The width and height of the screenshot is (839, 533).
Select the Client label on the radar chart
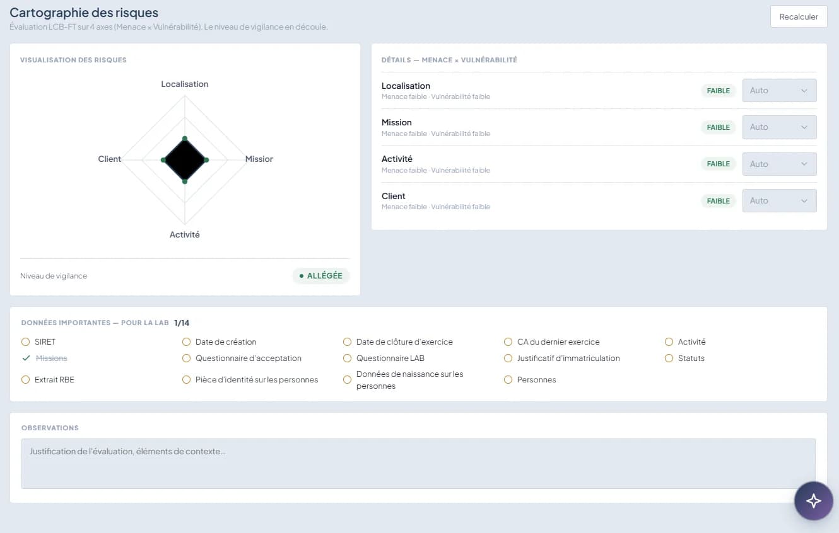click(x=109, y=159)
